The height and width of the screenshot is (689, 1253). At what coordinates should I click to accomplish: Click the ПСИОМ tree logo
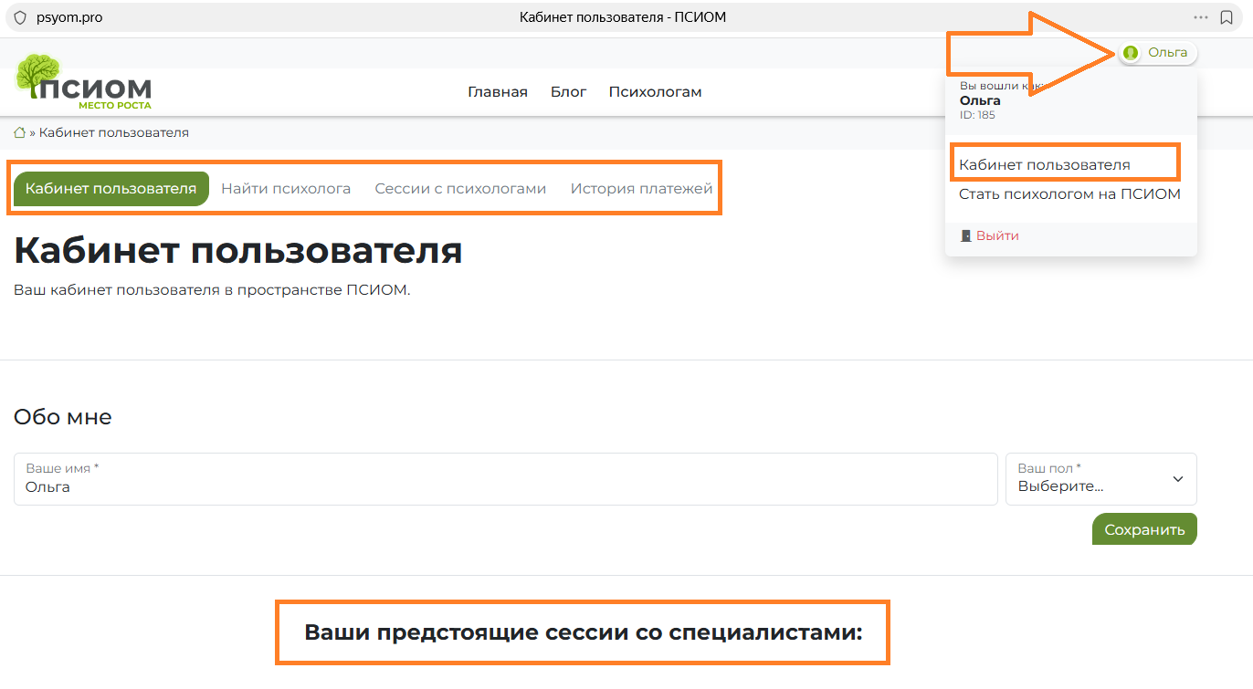[x=83, y=82]
